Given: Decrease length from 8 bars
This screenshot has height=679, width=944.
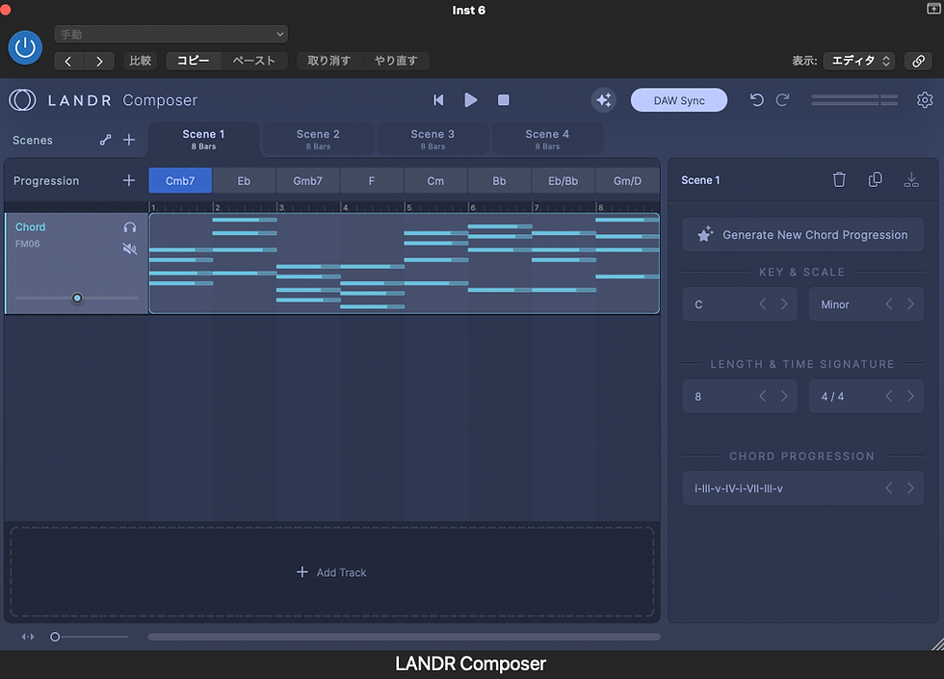Looking at the screenshot, I should tap(763, 396).
